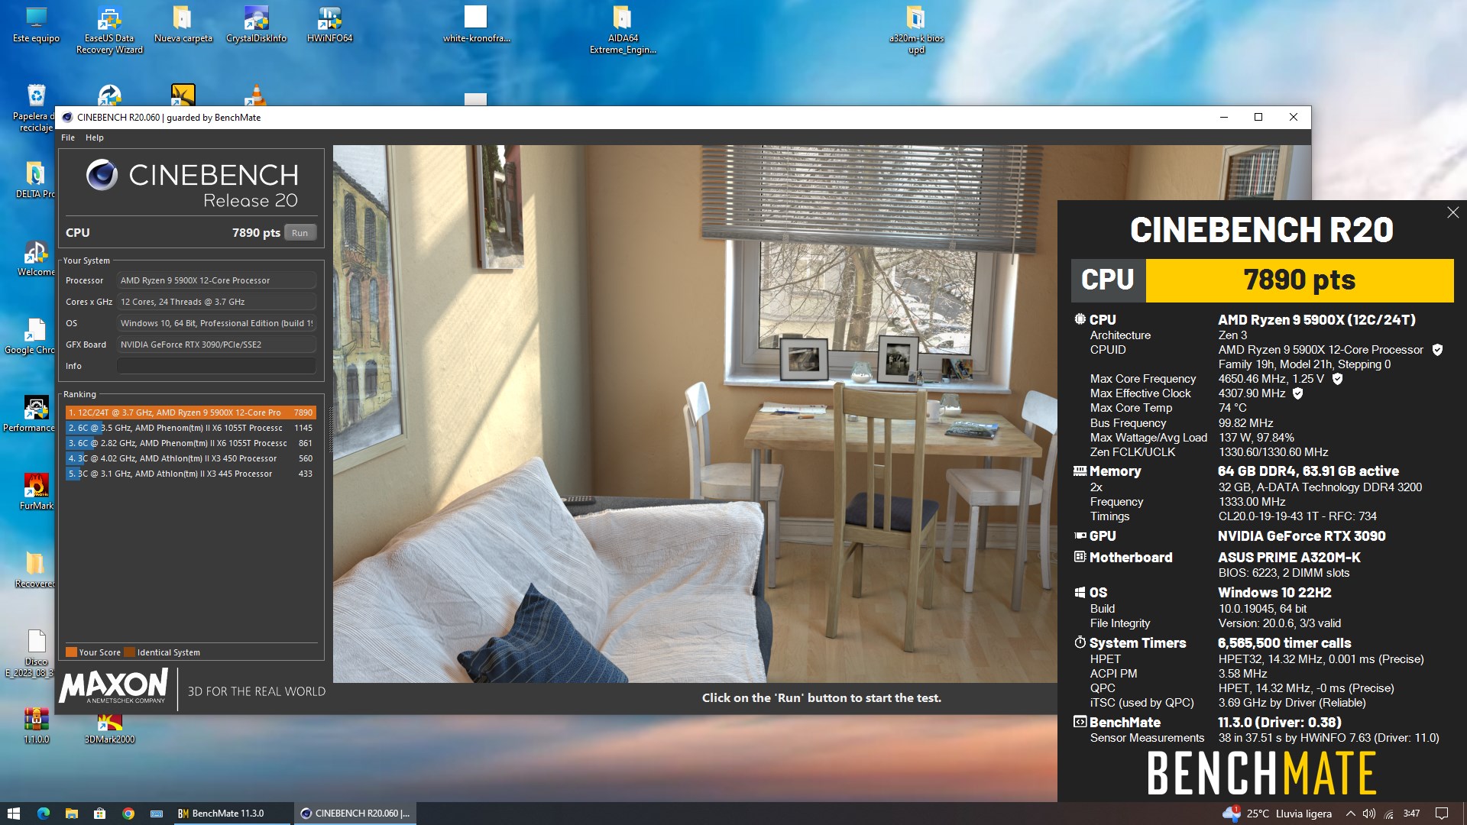Open the Help menu in Cinebench

pyautogui.click(x=95, y=137)
